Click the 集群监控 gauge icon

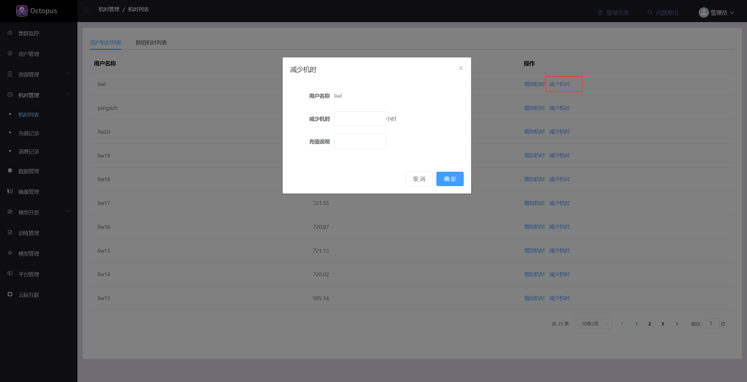coord(10,33)
